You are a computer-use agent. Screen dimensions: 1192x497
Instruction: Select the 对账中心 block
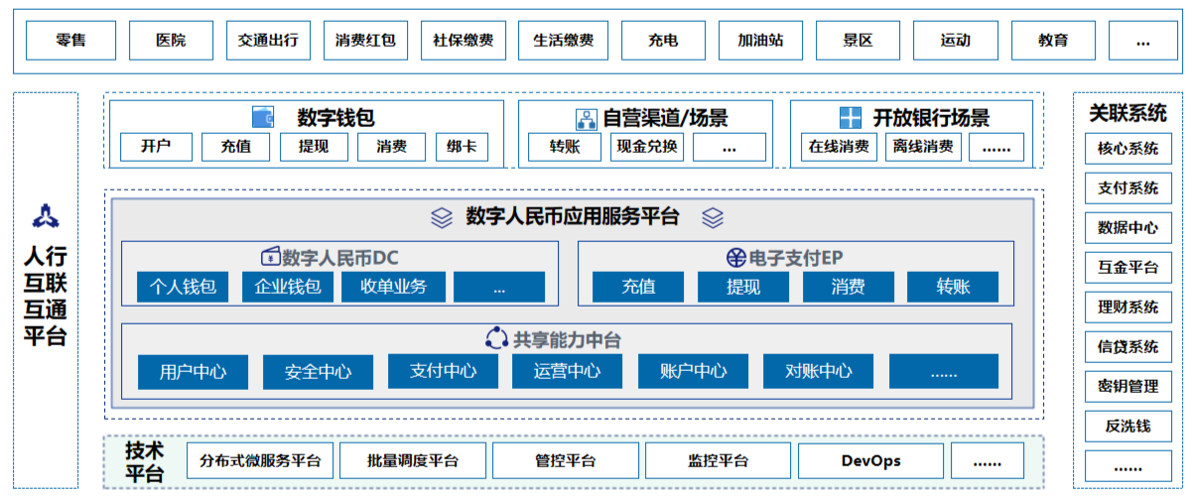[818, 371]
